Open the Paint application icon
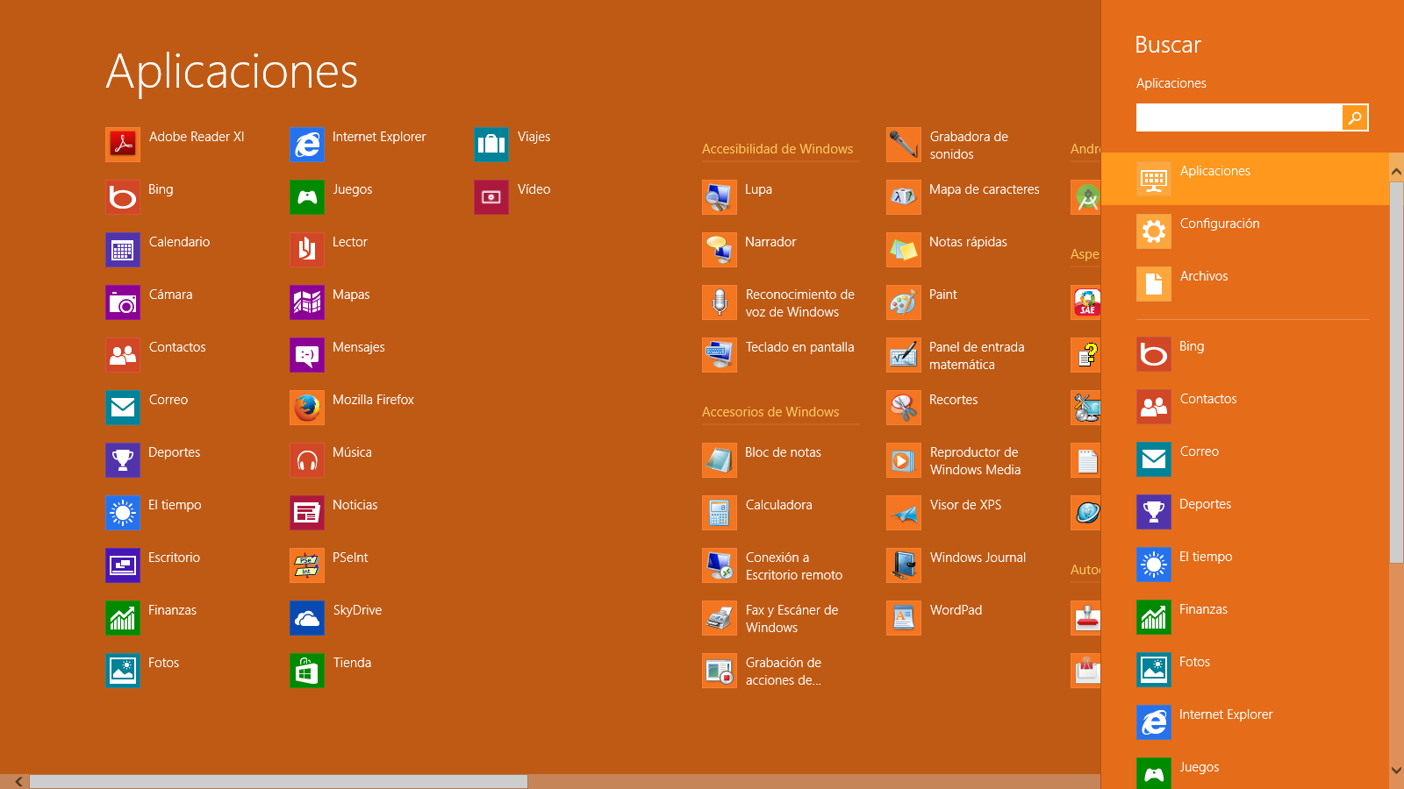This screenshot has height=789, width=1404. 903,302
